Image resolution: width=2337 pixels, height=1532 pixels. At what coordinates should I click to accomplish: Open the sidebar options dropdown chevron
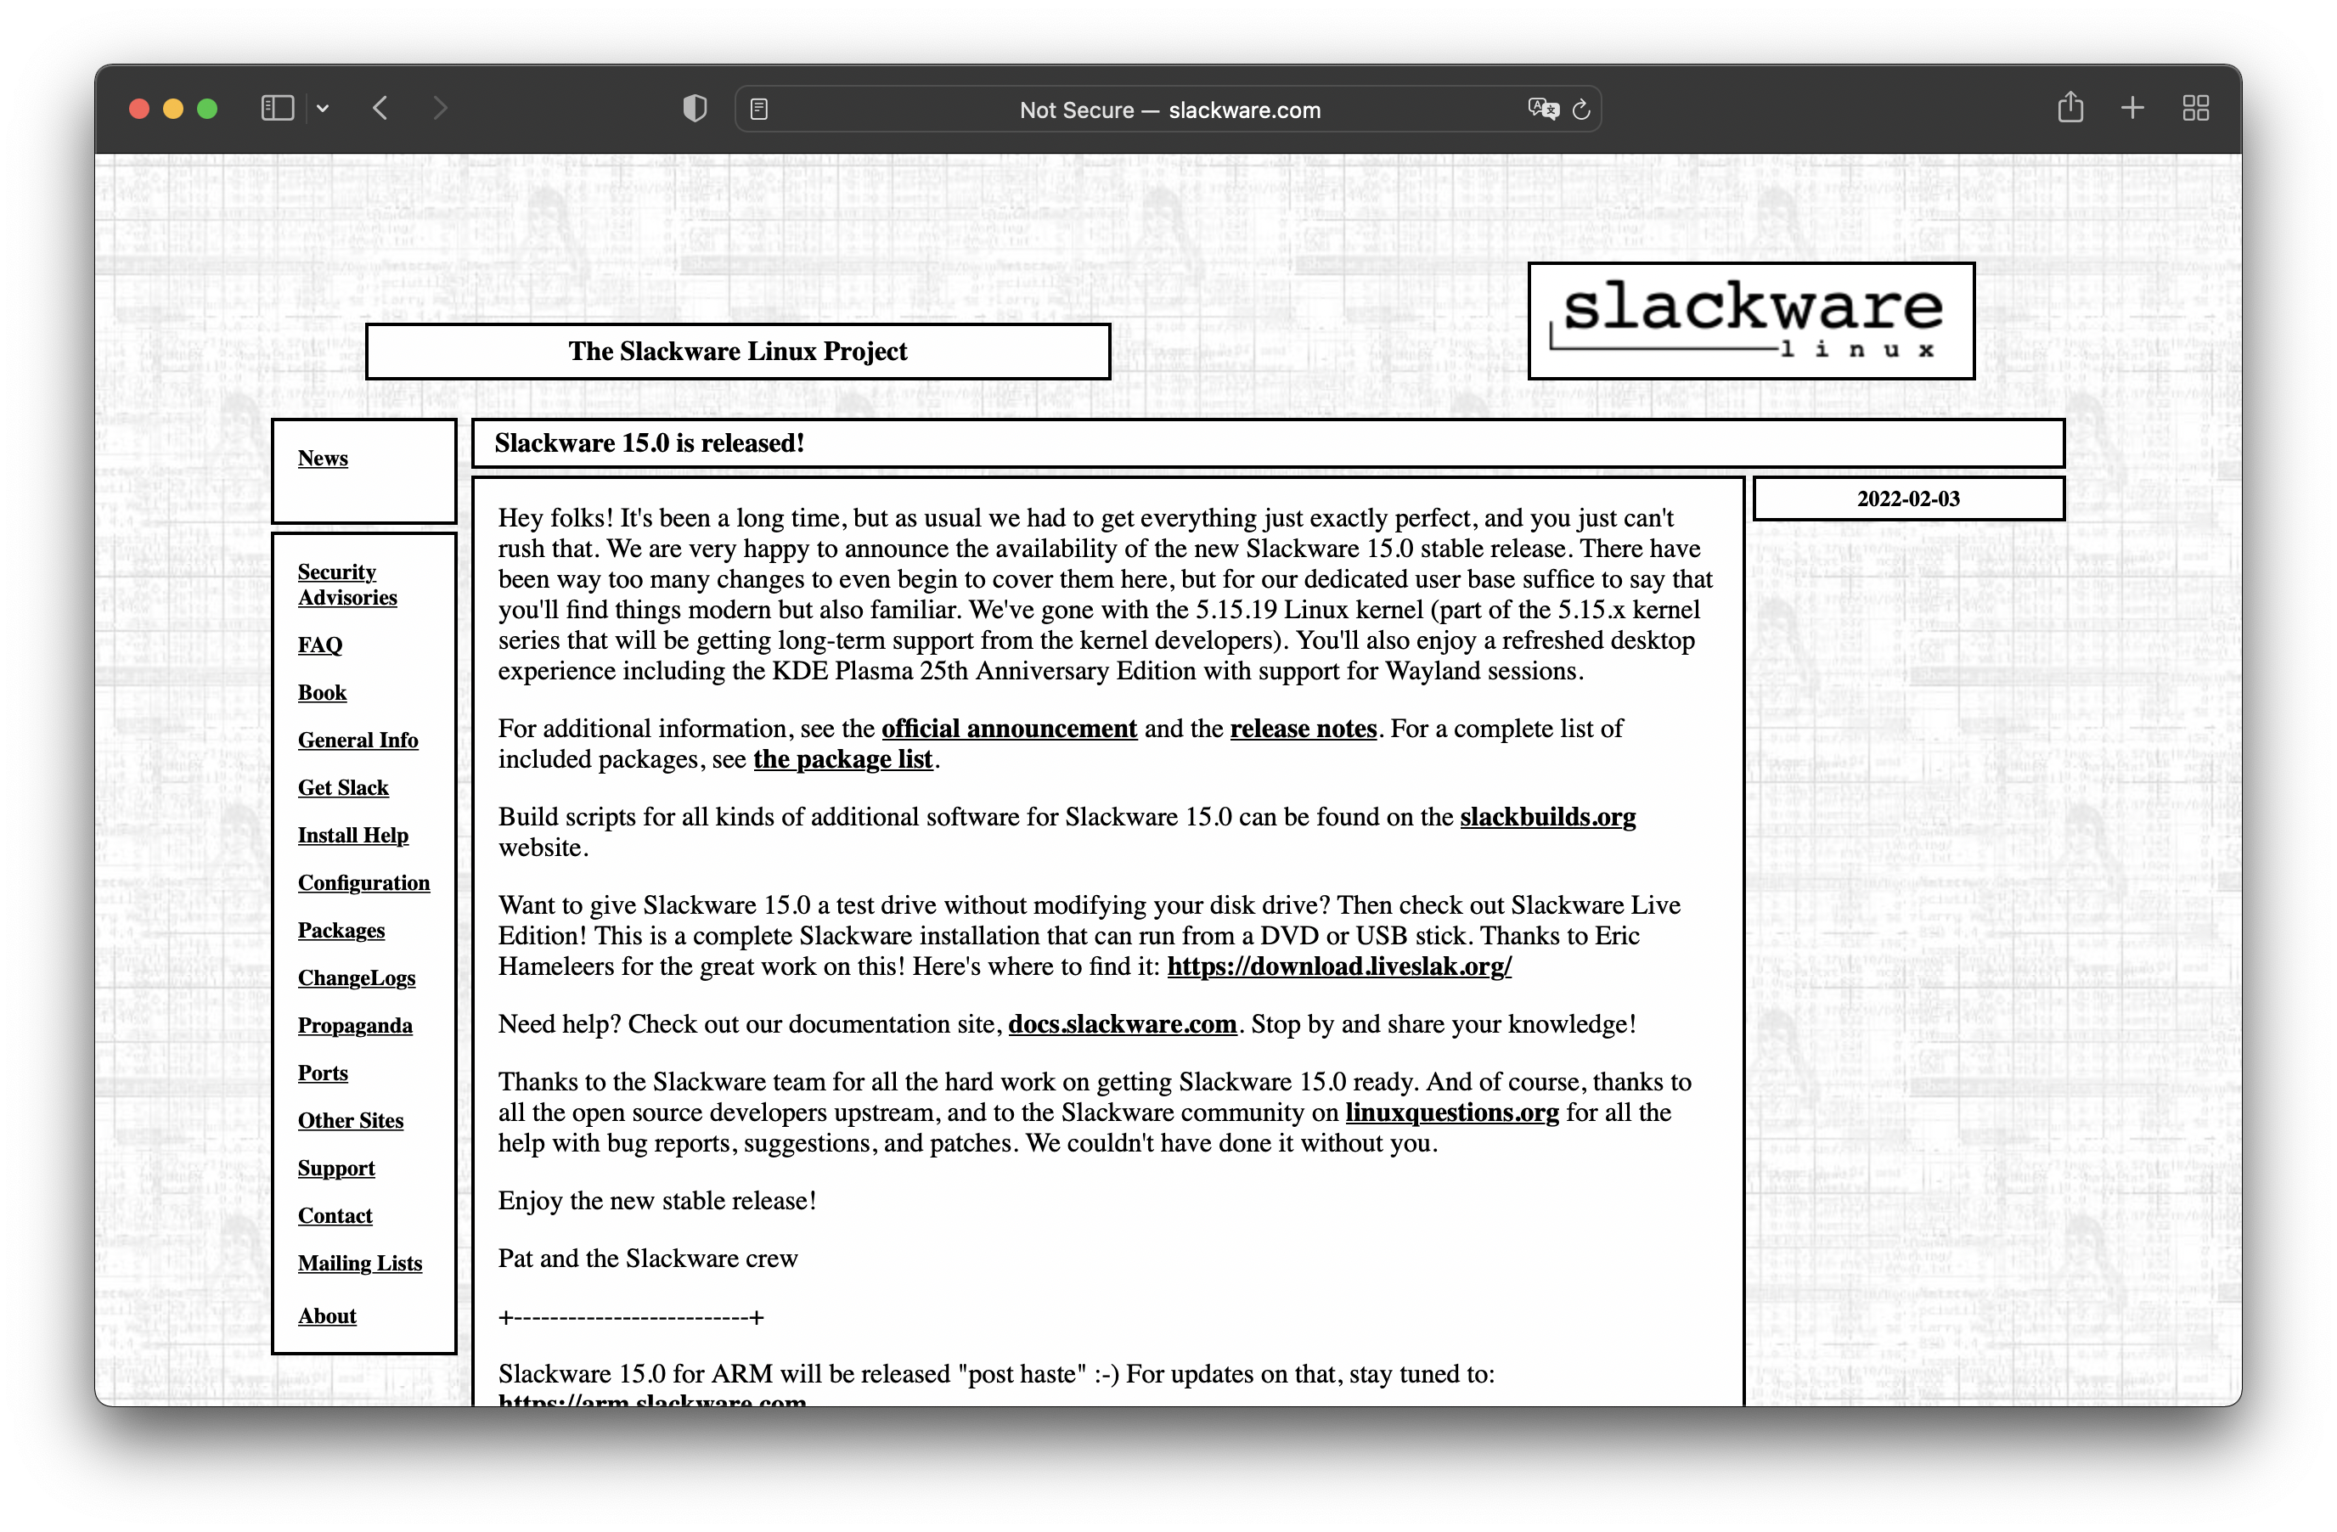point(323,109)
